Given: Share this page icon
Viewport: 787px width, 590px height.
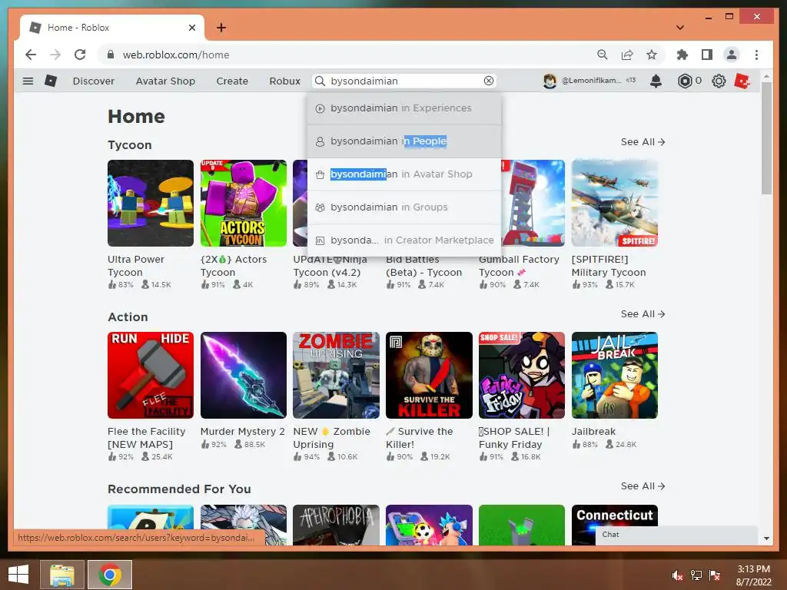Looking at the screenshot, I should point(627,55).
